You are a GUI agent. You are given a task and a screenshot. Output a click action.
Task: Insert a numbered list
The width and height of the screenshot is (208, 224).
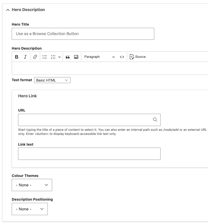pos(53,57)
